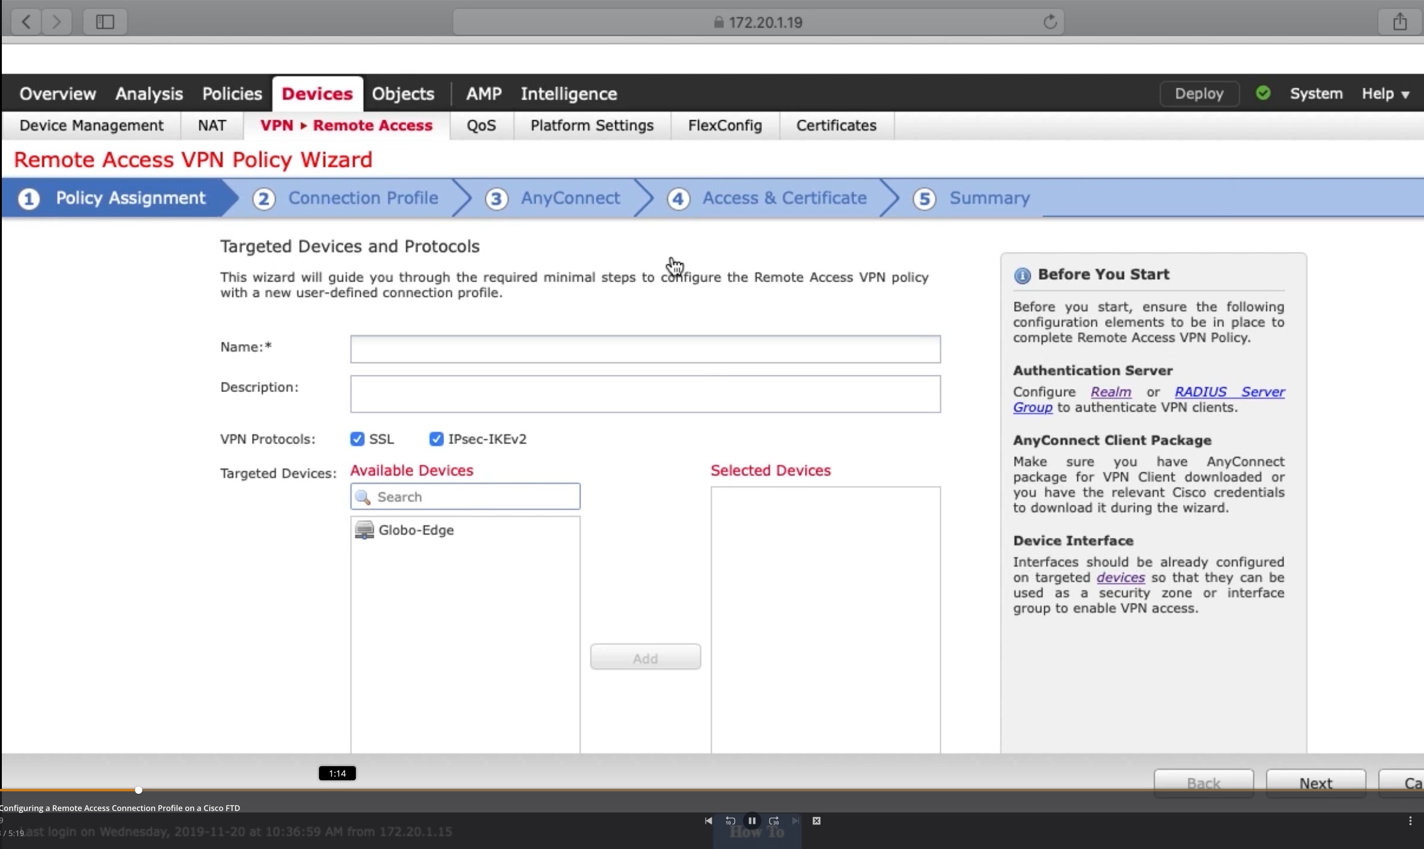Uncheck the IPsec-IKEv2 checkbox
Viewport: 1424px width, 849px height.
tap(436, 439)
